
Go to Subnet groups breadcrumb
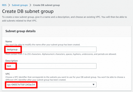click(20, 5)
